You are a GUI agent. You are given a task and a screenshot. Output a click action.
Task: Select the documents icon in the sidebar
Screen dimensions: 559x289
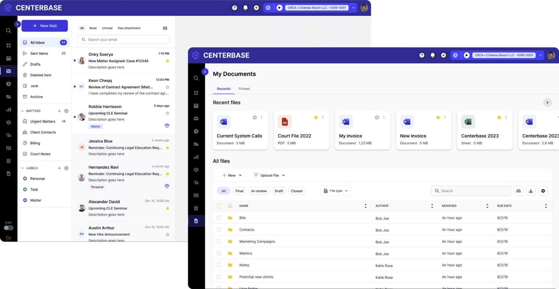click(x=197, y=221)
